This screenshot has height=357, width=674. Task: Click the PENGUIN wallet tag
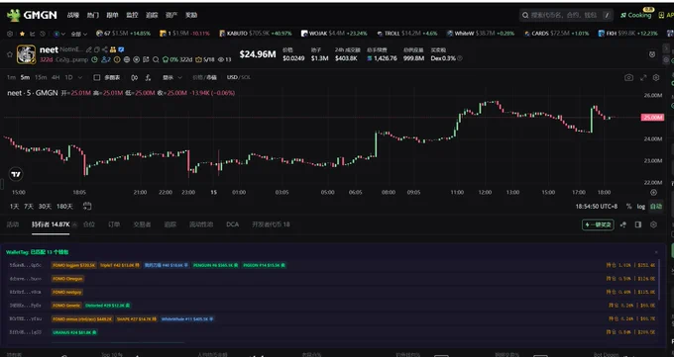point(215,265)
